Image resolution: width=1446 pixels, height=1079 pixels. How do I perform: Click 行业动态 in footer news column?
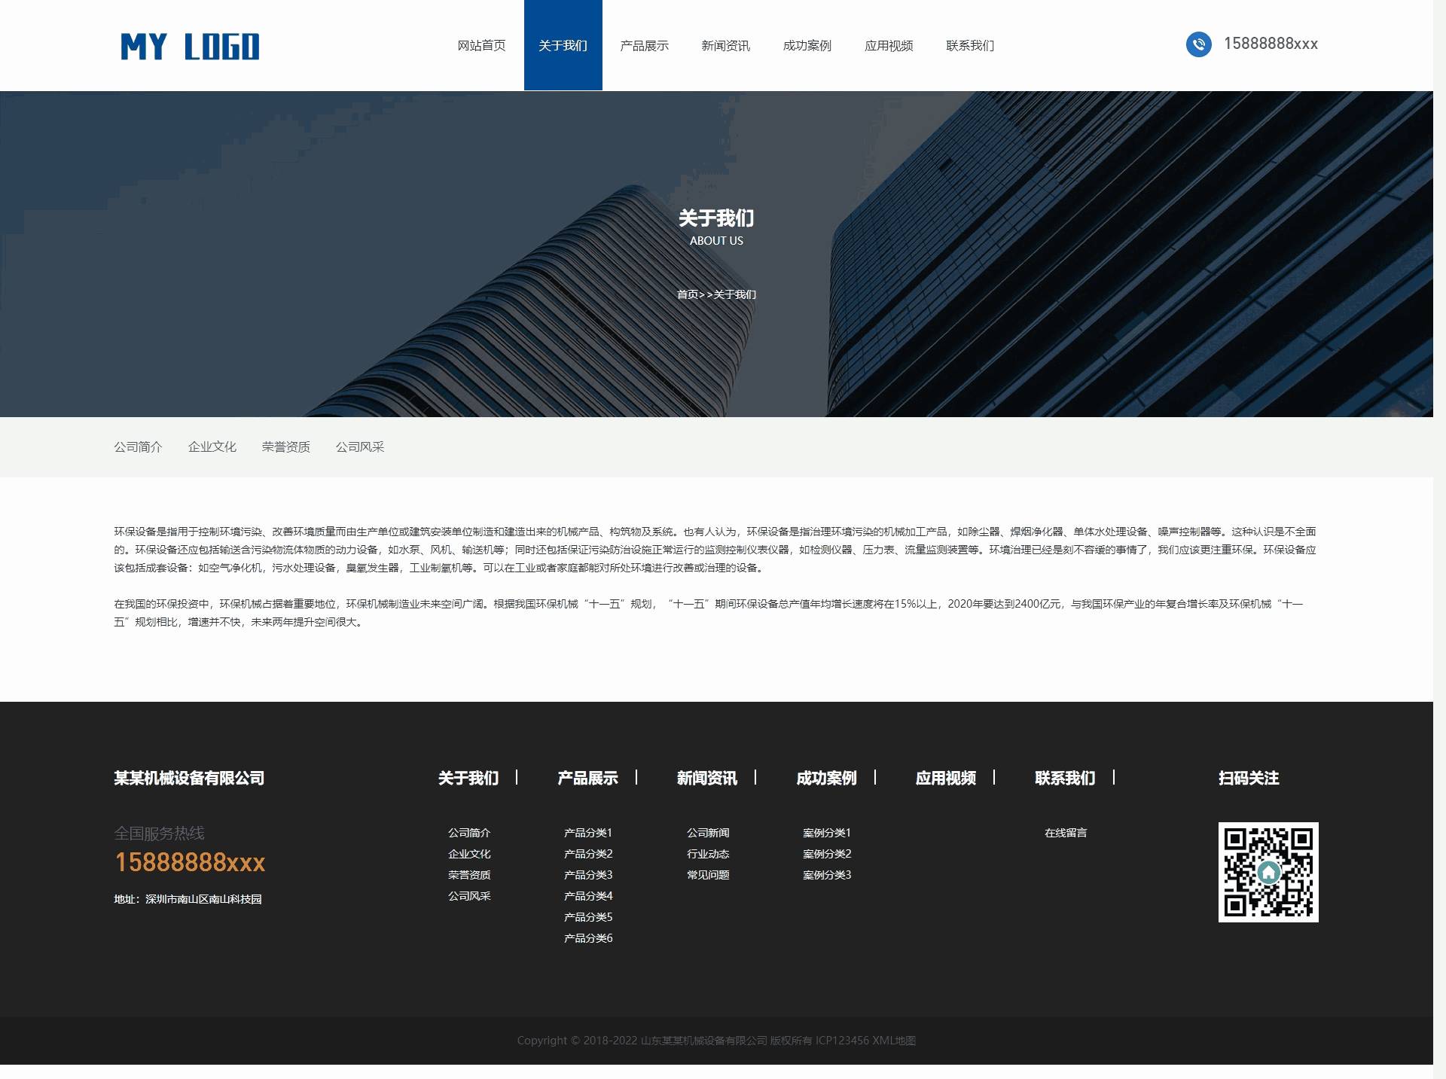click(708, 854)
